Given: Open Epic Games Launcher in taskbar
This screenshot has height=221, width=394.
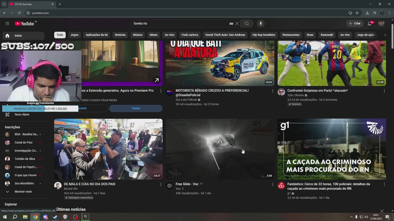Looking at the screenshot, I should click(86, 217).
